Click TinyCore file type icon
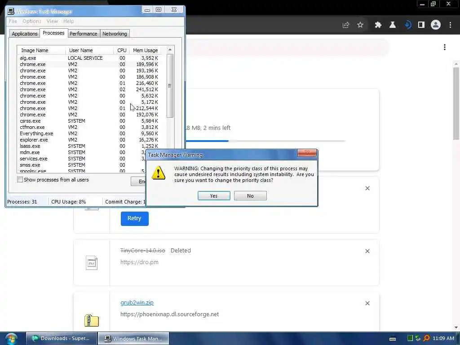This screenshot has width=460, height=345. coord(92,263)
